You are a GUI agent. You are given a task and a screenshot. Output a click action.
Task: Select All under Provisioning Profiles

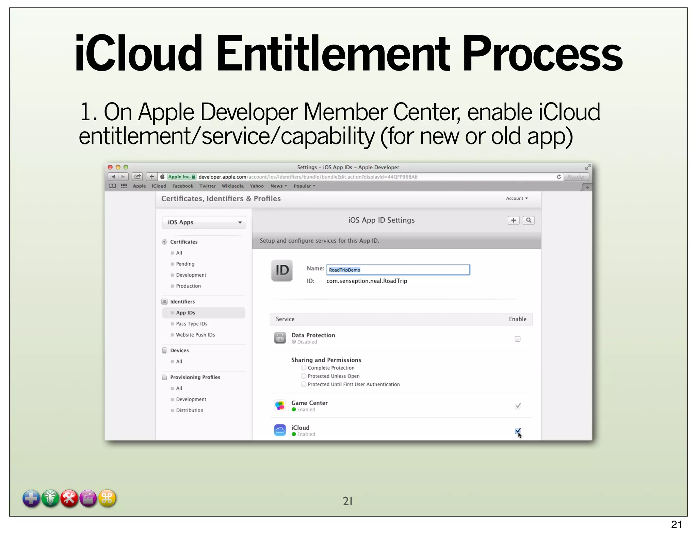point(179,388)
